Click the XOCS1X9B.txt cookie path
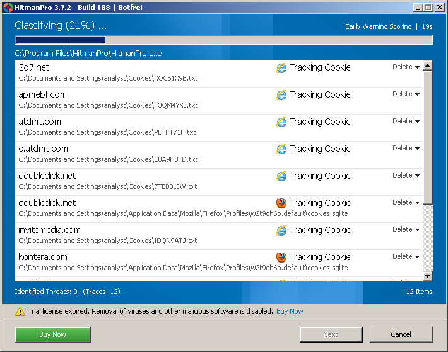Image resolution: width=448 pixels, height=352 pixels. 108,78
